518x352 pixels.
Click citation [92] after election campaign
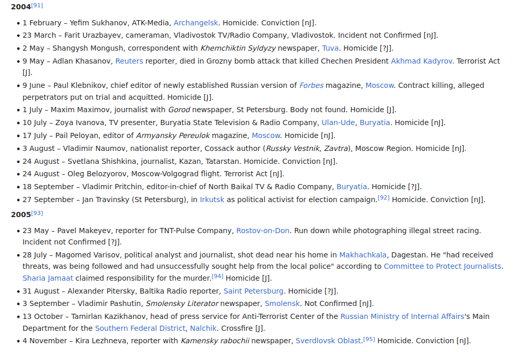(383, 197)
